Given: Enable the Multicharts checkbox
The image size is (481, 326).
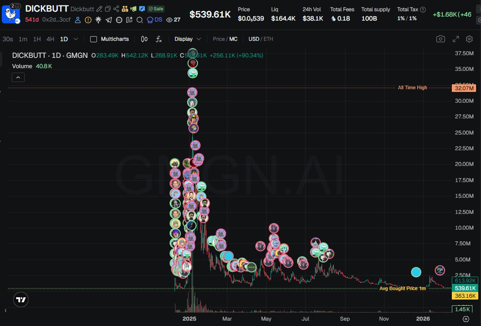Looking at the screenshot, I should pyautogui.click(x=94, y=39).
